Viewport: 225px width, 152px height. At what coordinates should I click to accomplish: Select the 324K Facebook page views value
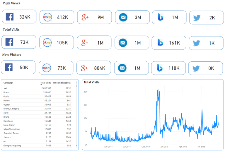[25, 17]
